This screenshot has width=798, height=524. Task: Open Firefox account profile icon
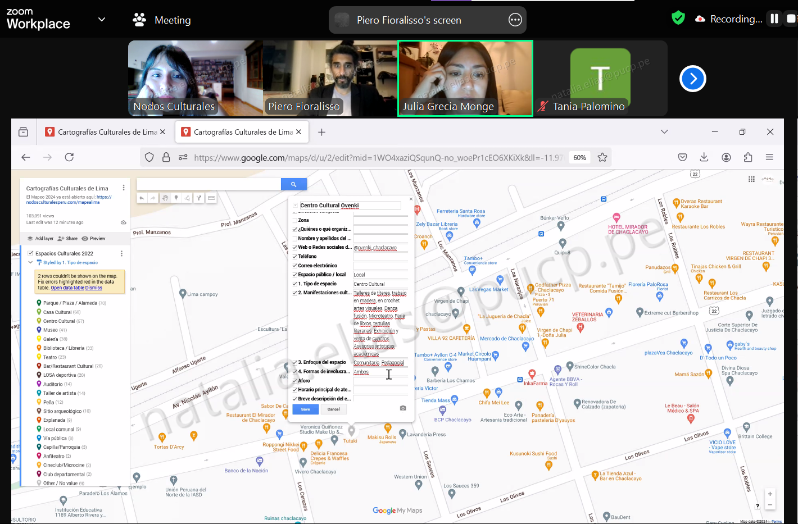726,157
